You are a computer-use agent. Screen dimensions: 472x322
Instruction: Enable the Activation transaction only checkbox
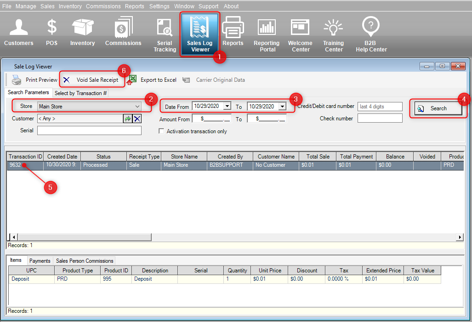pyautogui.click(x=161, y=131)
